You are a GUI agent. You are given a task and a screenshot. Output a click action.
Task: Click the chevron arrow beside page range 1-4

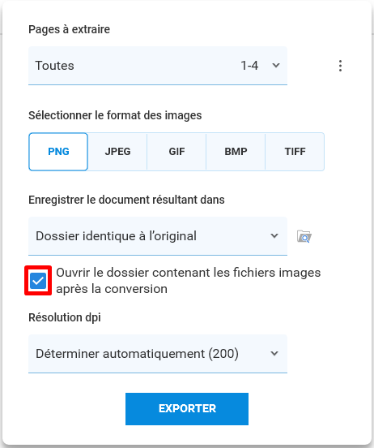click(x=276, y=66)
